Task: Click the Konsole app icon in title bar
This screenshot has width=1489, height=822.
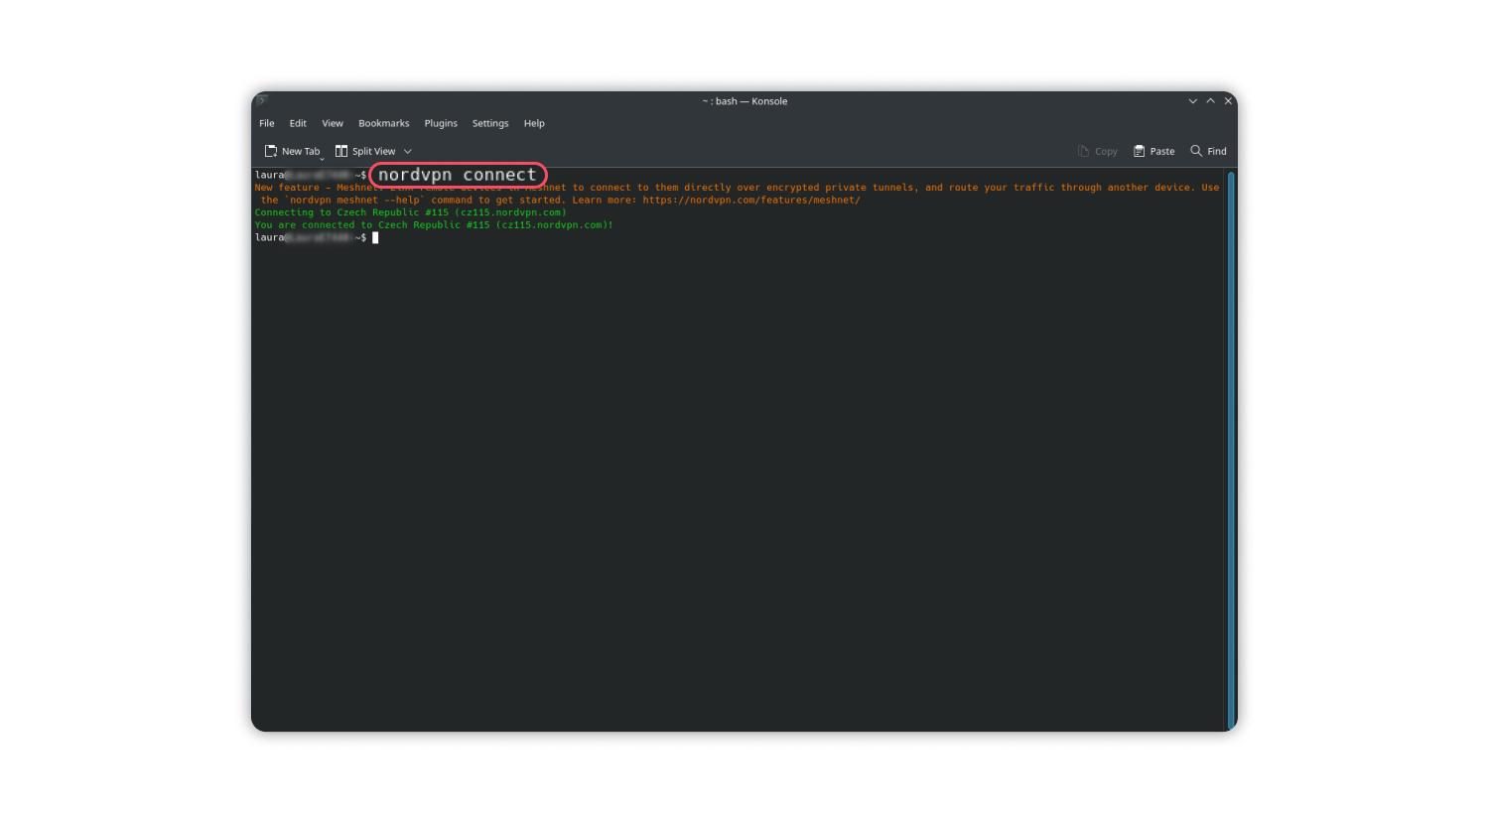Action: [x=262, y=100]
